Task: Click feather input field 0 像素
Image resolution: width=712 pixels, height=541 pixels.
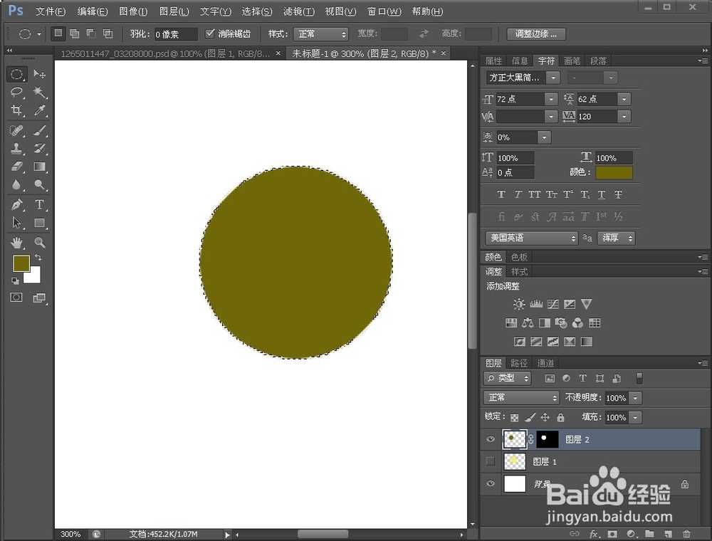Action: point(176,34)
